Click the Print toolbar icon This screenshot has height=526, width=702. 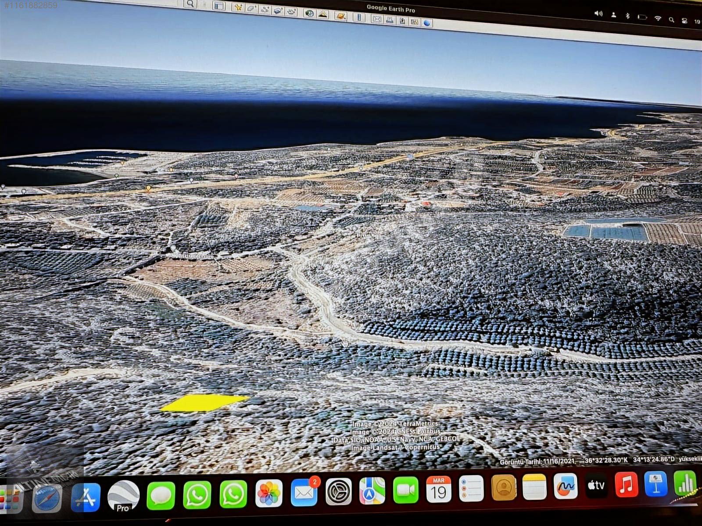pyautogui.click(x=390, y=20)
